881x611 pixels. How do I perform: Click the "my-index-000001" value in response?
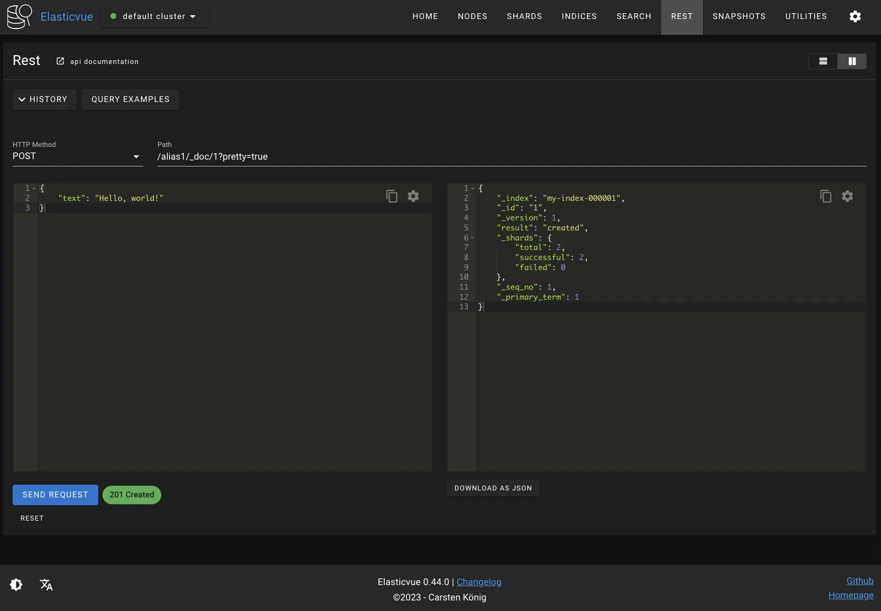coord(581,198)
